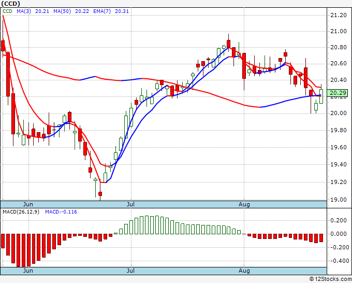The width and height of the screenshot is (352, 283).
Task: Click the 0.200 MACD axis label
Action: pos(339,220)
